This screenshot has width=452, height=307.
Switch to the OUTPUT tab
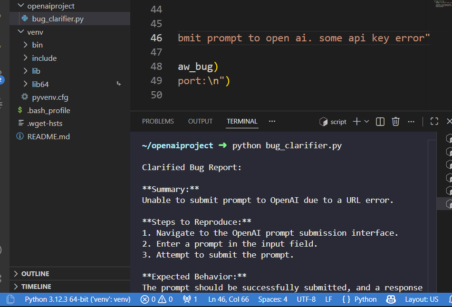point(200,121)
